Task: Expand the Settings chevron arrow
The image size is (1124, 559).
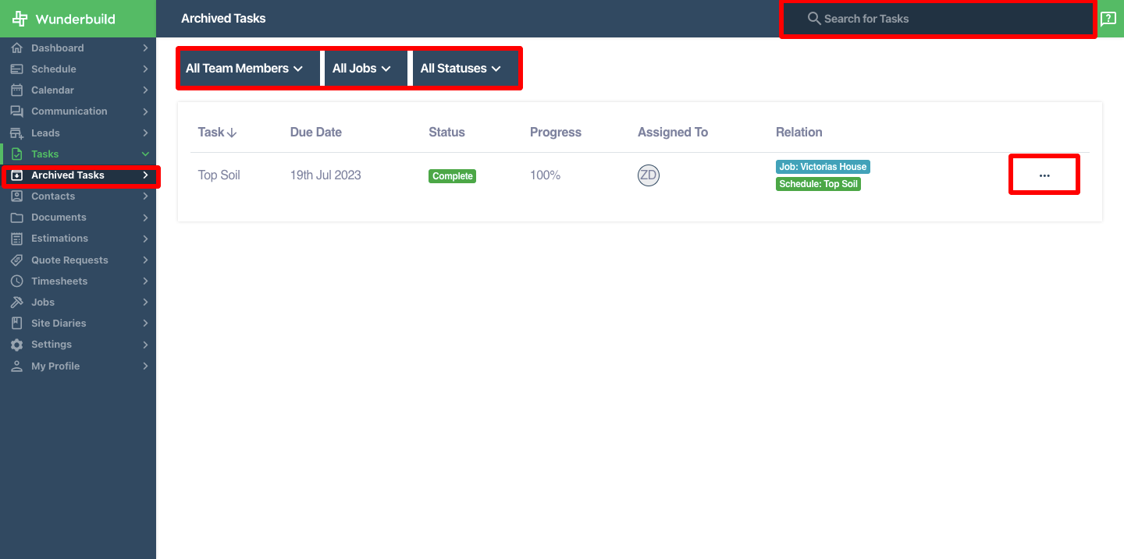Action: coord(145,345)
